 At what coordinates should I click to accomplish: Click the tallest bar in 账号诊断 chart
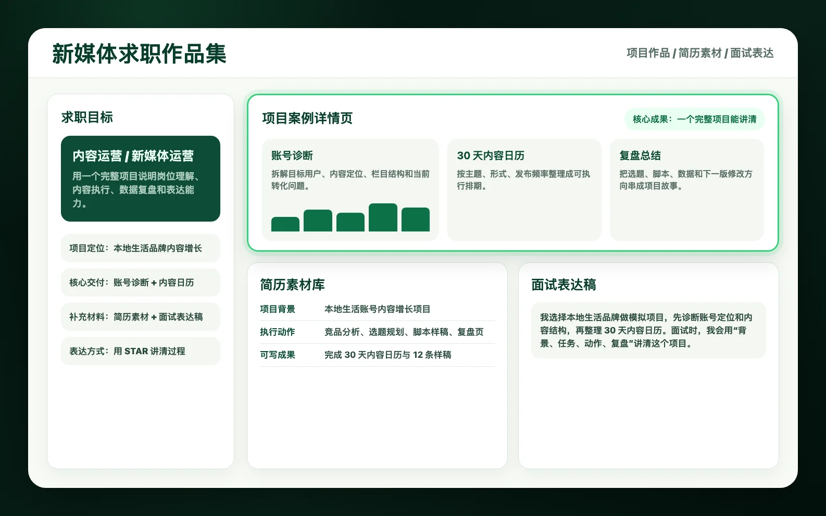point(383,217)
